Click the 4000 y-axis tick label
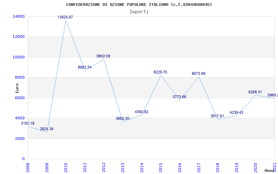Screen dimensions: 278x174 coord(19,118)
